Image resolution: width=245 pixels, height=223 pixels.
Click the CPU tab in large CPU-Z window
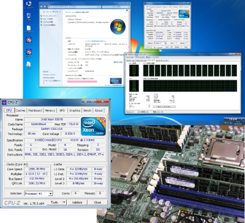[9, 110]
